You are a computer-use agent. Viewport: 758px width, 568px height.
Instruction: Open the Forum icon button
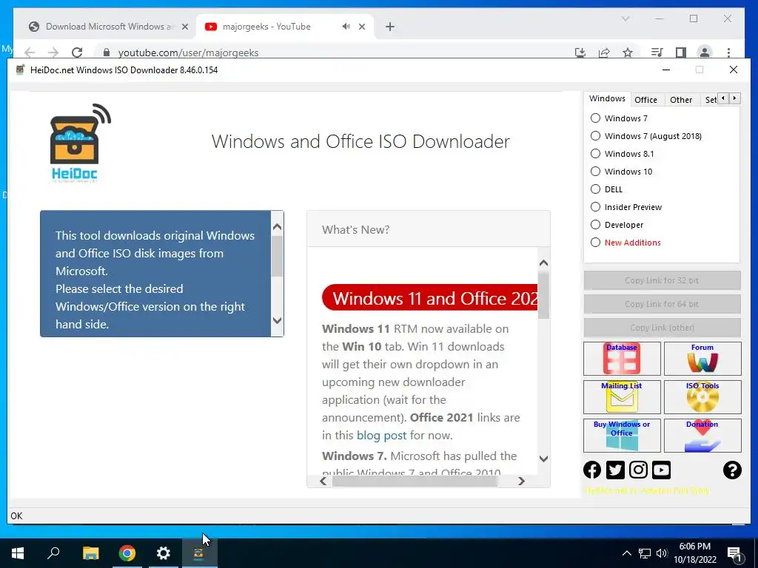(702, 359)
